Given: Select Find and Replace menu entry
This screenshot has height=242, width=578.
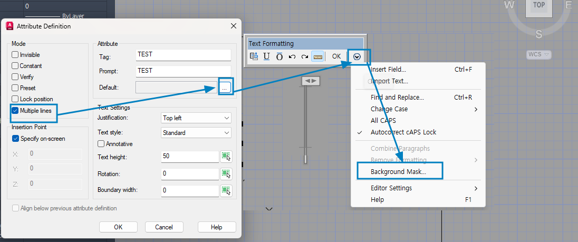Looking at the screenshot, I should pos(418,97).
